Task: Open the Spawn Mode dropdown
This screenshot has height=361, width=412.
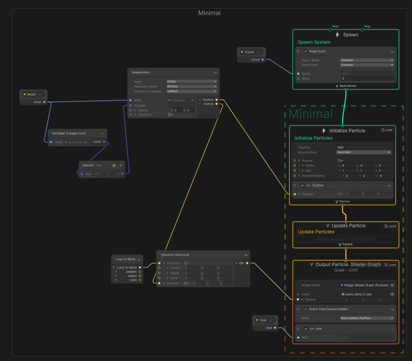Action: (x=367, y=60)
